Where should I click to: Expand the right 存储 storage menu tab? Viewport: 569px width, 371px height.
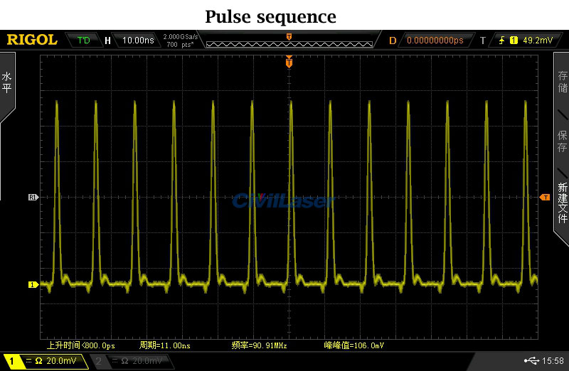[x=562, y=83]
